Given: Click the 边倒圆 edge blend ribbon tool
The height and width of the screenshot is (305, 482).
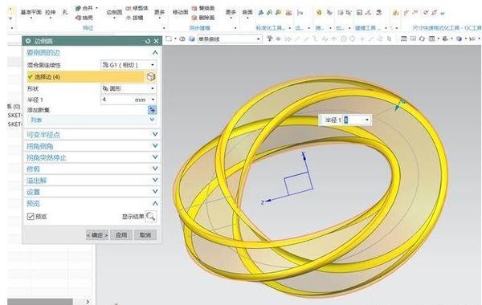Looking at the screenshot, I should [114, 12].
